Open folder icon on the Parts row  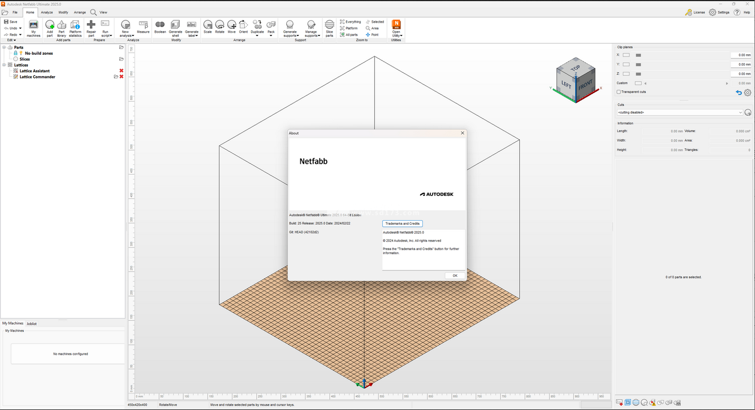(x=121, y=47)
